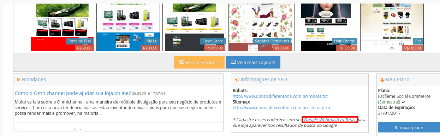
Task: Click the RSS icon beside Novidades
Action: click(x=19, y=80)
